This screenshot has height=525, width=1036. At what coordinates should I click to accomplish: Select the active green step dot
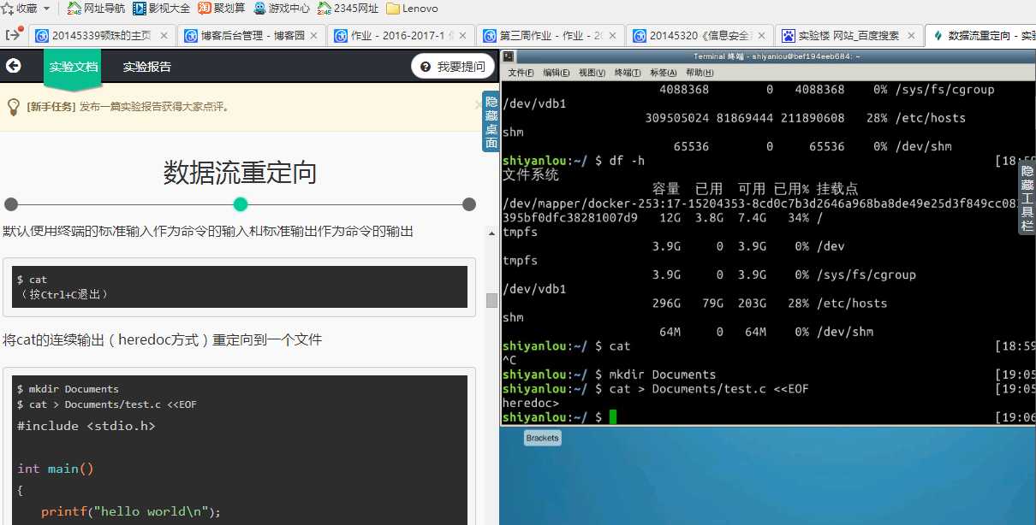(x=241, y=204)
